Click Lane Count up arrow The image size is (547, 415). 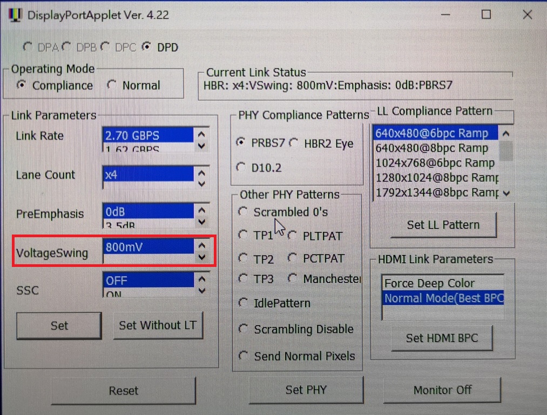[201, 173]
